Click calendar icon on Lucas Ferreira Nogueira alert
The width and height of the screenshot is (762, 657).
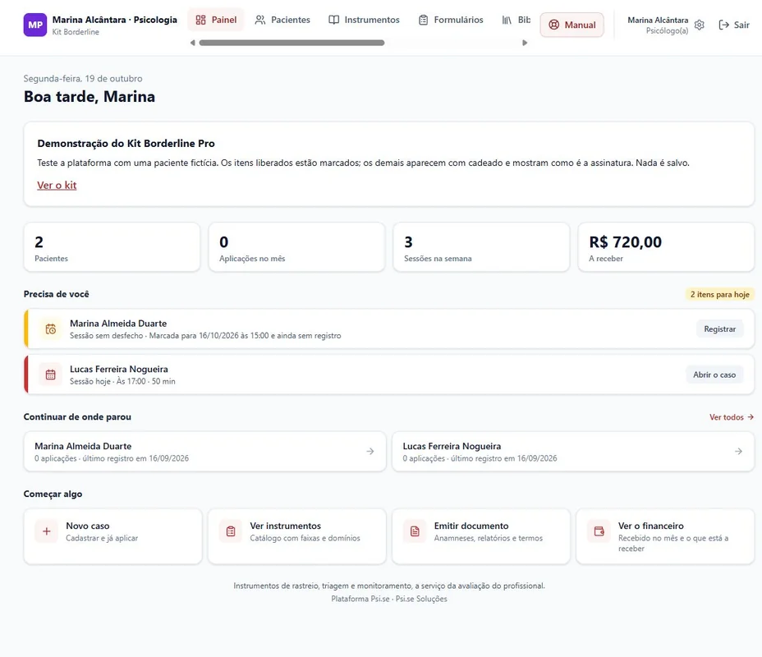[51, 374]
